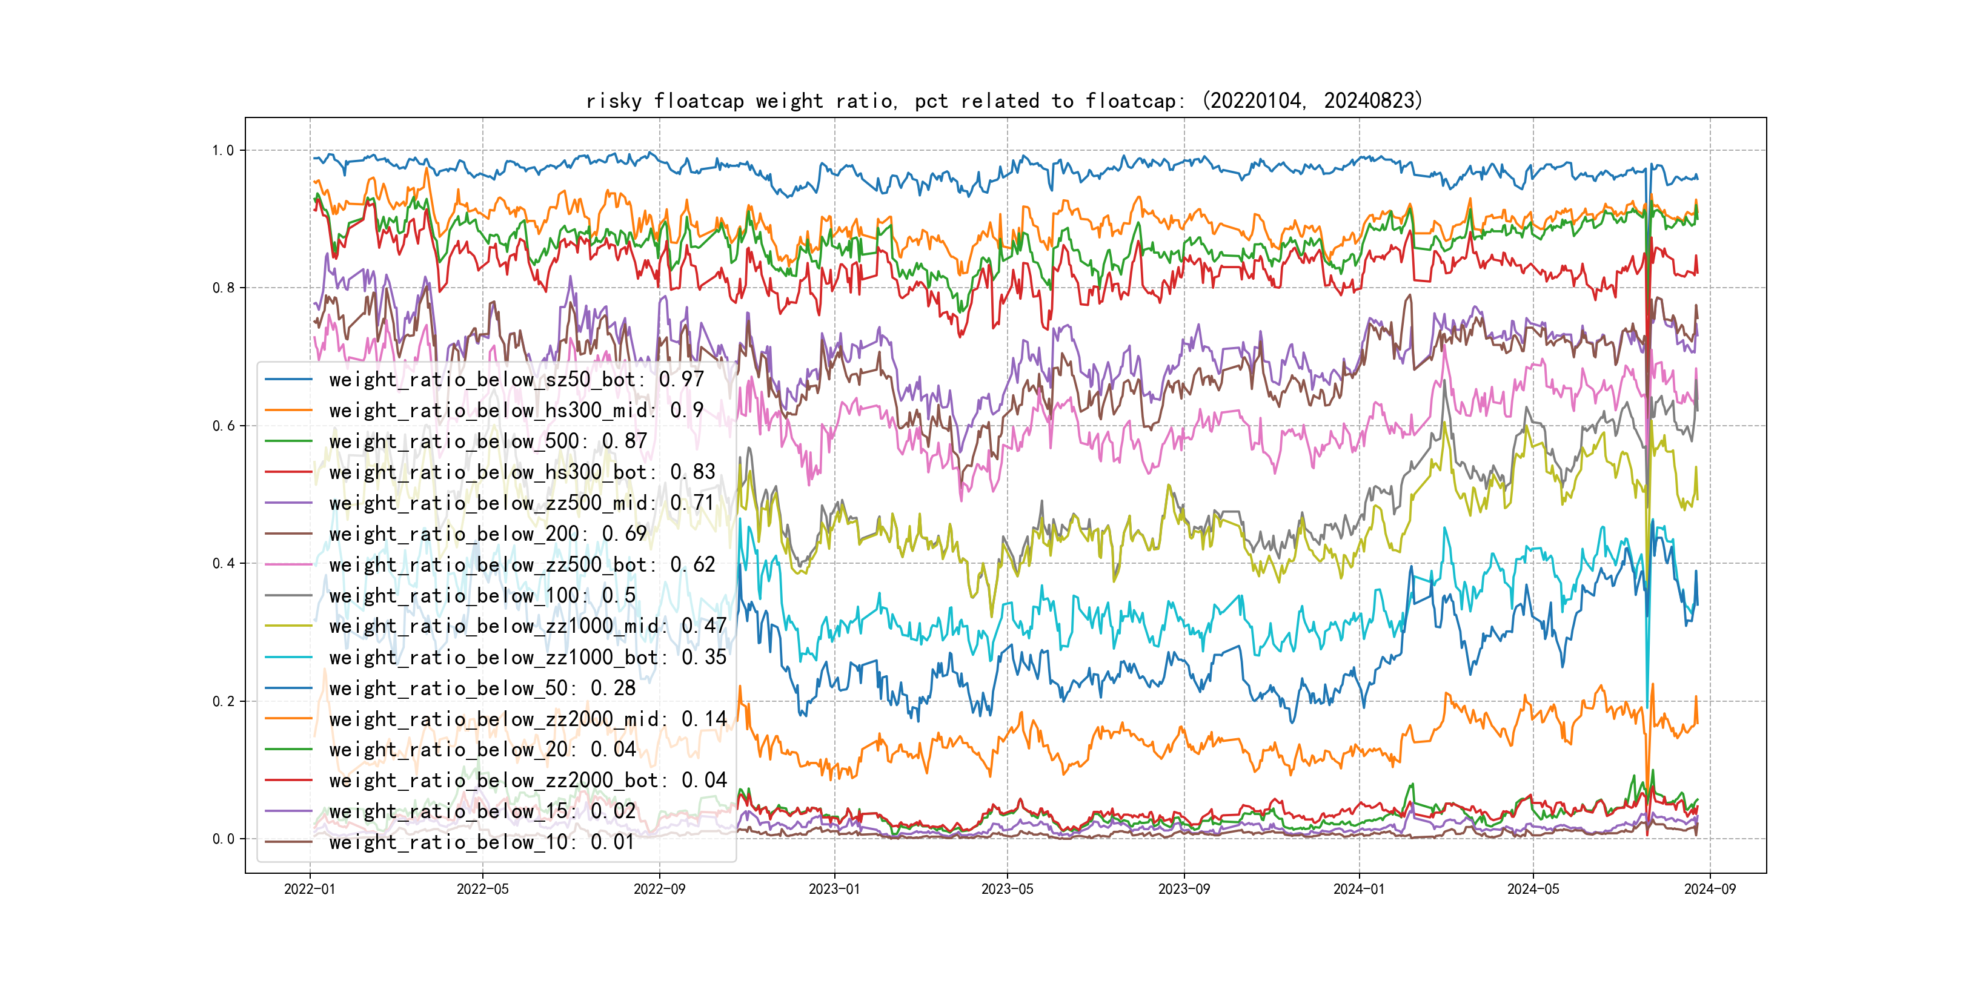1963x981 pixels.
Task: Click the 2022-01 x-axis date label
Action: point(310,890)
